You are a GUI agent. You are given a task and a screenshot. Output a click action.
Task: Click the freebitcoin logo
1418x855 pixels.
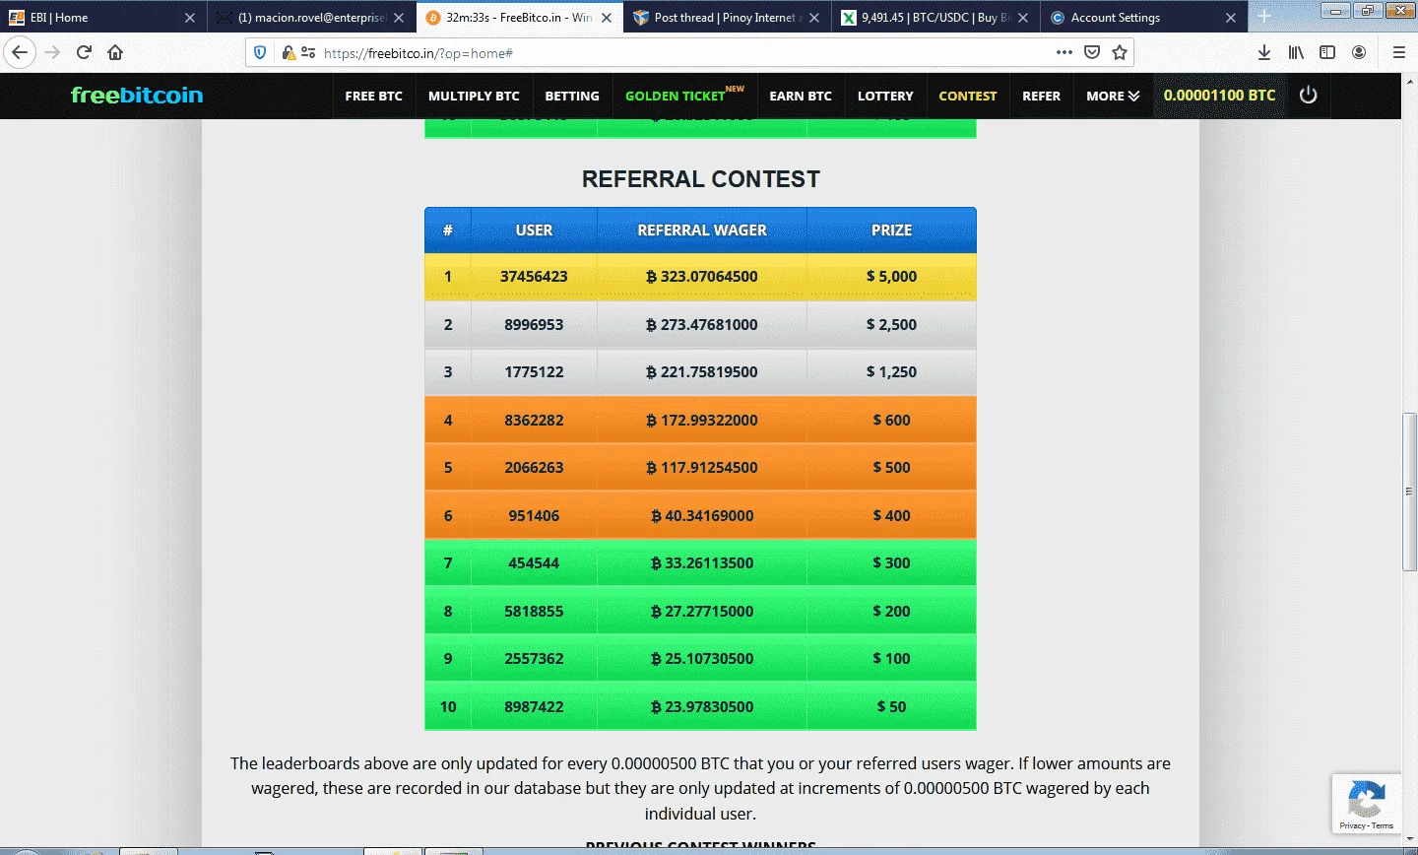pyautogui.click(x=137, y=96)
